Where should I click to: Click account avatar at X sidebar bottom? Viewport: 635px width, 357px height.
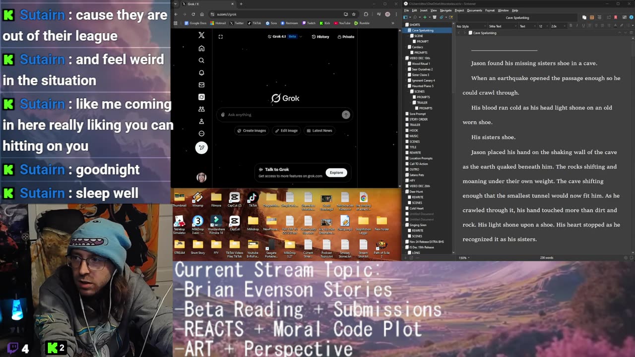[201, 178]
